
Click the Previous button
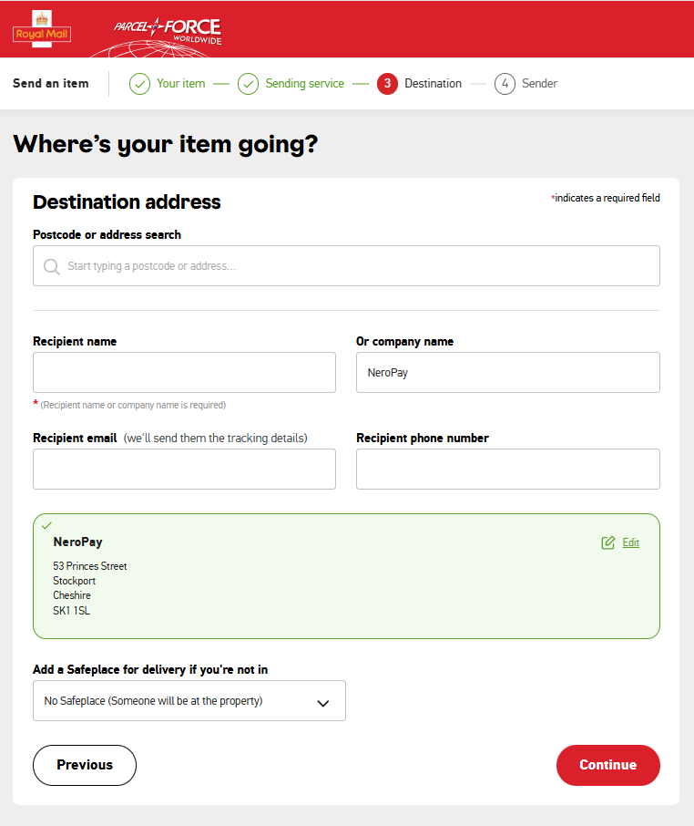tap(84, 765)
